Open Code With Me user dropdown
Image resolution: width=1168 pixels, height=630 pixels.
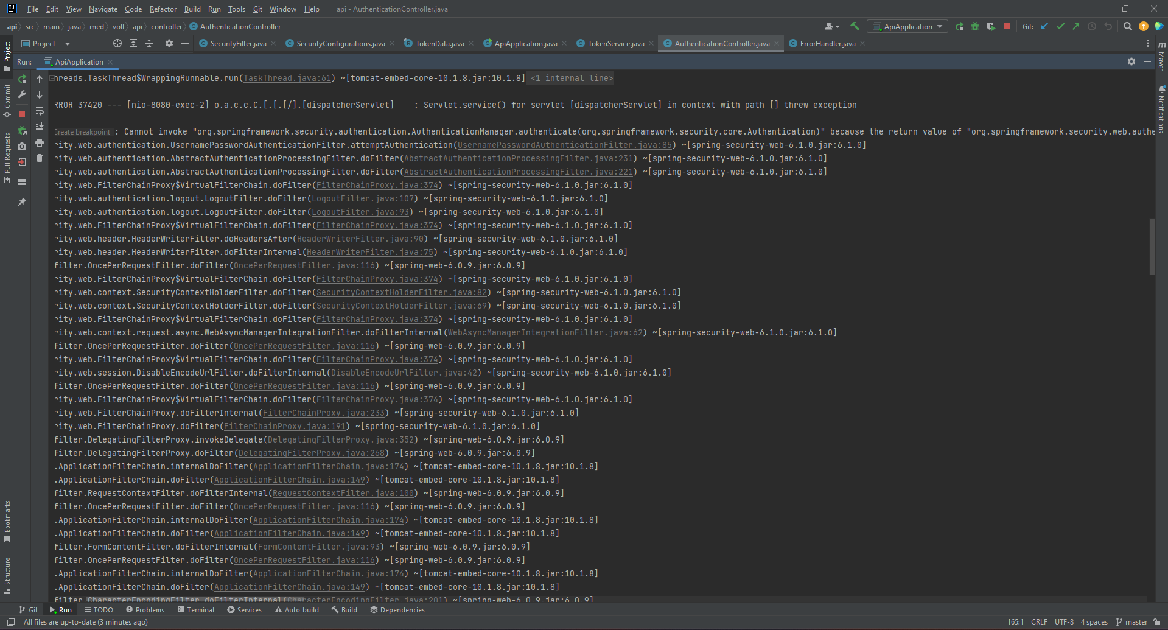[x=832, y=26]
